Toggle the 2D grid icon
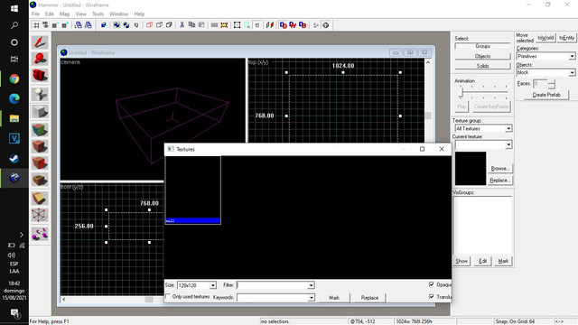 [36, 25]
